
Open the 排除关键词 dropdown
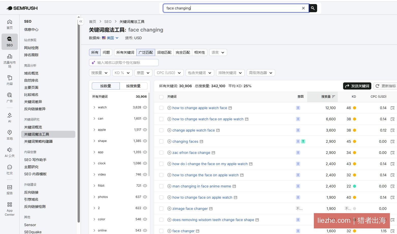click(x=230, y=73)
